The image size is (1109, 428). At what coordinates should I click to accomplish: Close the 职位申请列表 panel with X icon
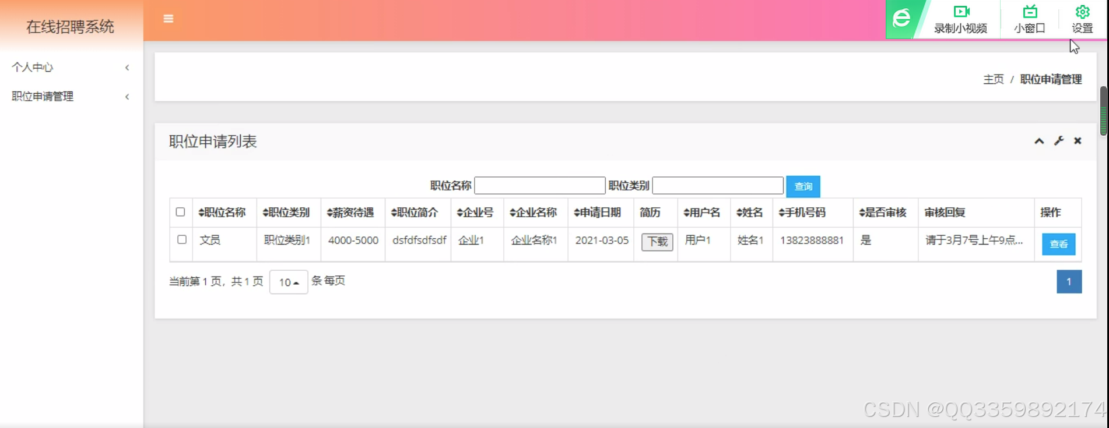coord(1078,141)
